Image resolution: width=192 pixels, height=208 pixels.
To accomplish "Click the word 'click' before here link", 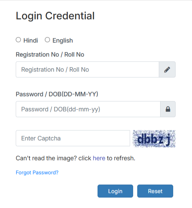I will [85, 158].
